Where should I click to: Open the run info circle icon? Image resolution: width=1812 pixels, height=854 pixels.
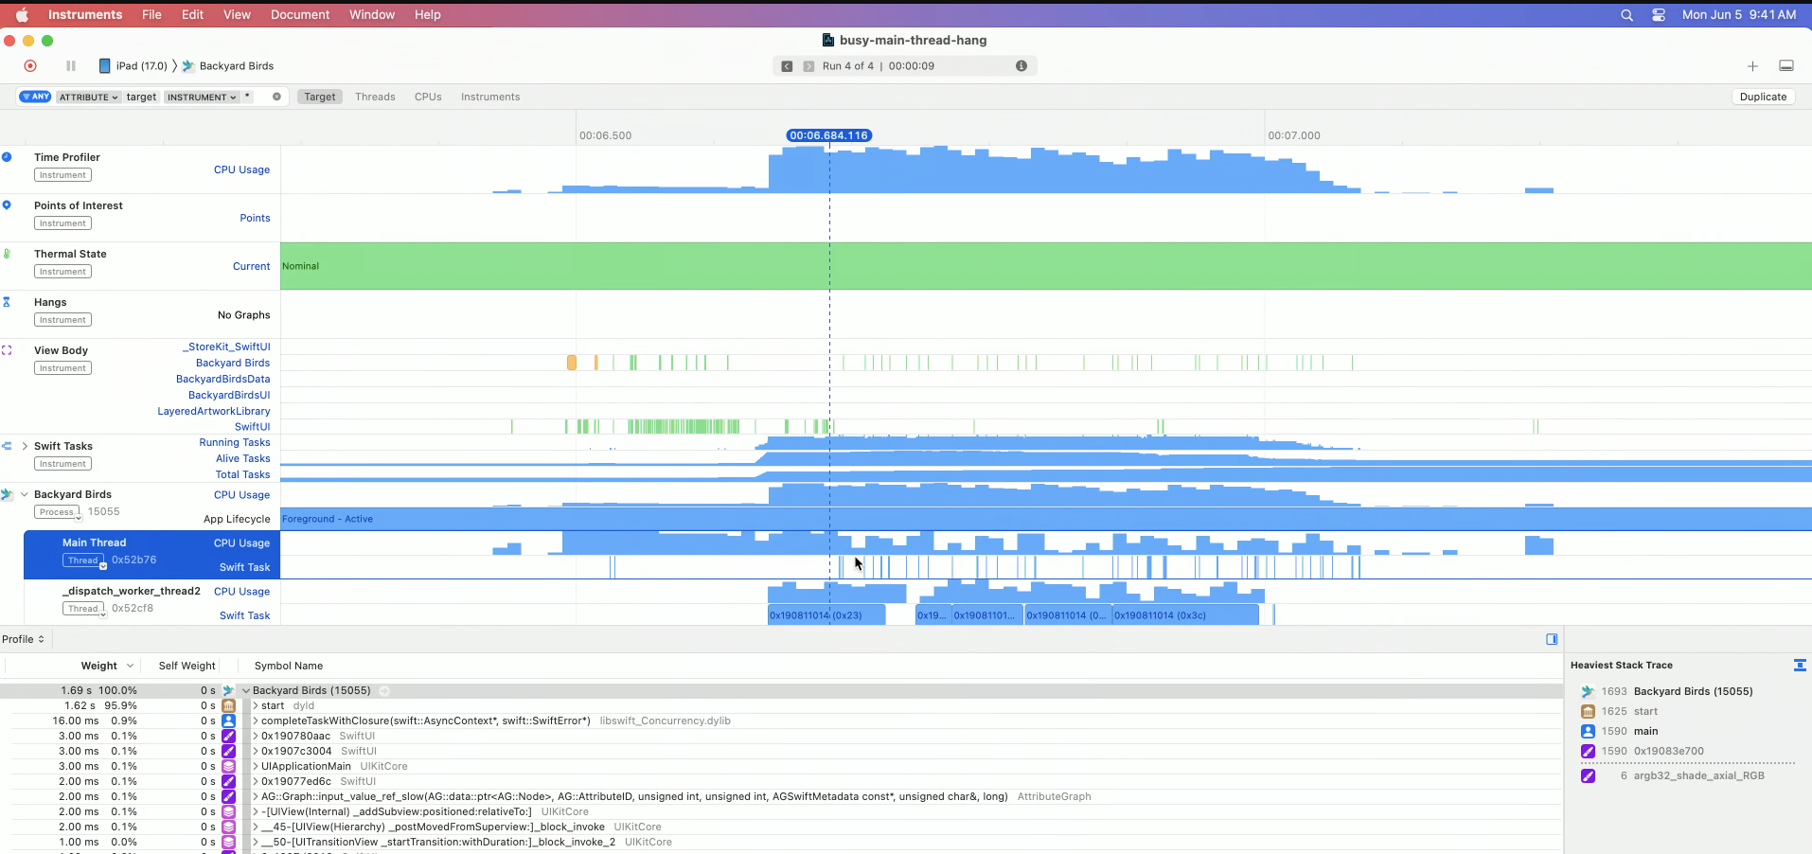[1021, 66]
